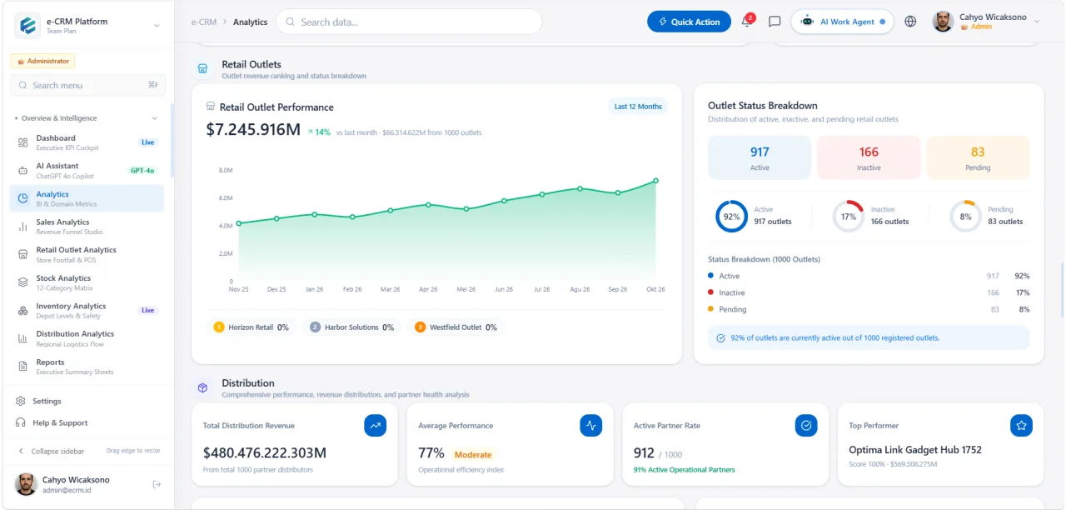
Task: Open the notifications bell icon
Action: pos(746,22)
